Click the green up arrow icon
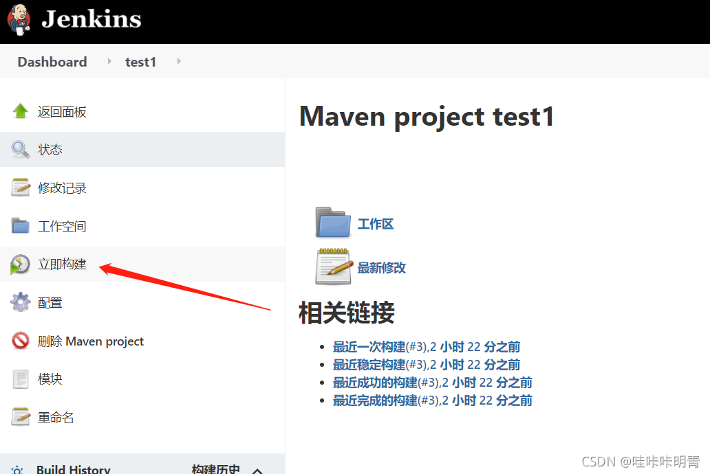710x474 pixels. (x=21, y=111)
